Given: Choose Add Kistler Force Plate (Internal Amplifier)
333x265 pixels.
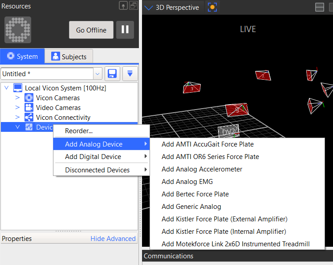Looking at the screenshot, I should tap(237, 232).
